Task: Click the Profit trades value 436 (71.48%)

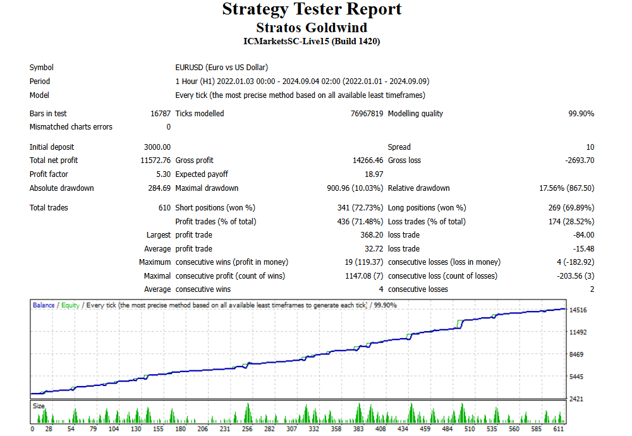Action: click(x=360, y=222)
